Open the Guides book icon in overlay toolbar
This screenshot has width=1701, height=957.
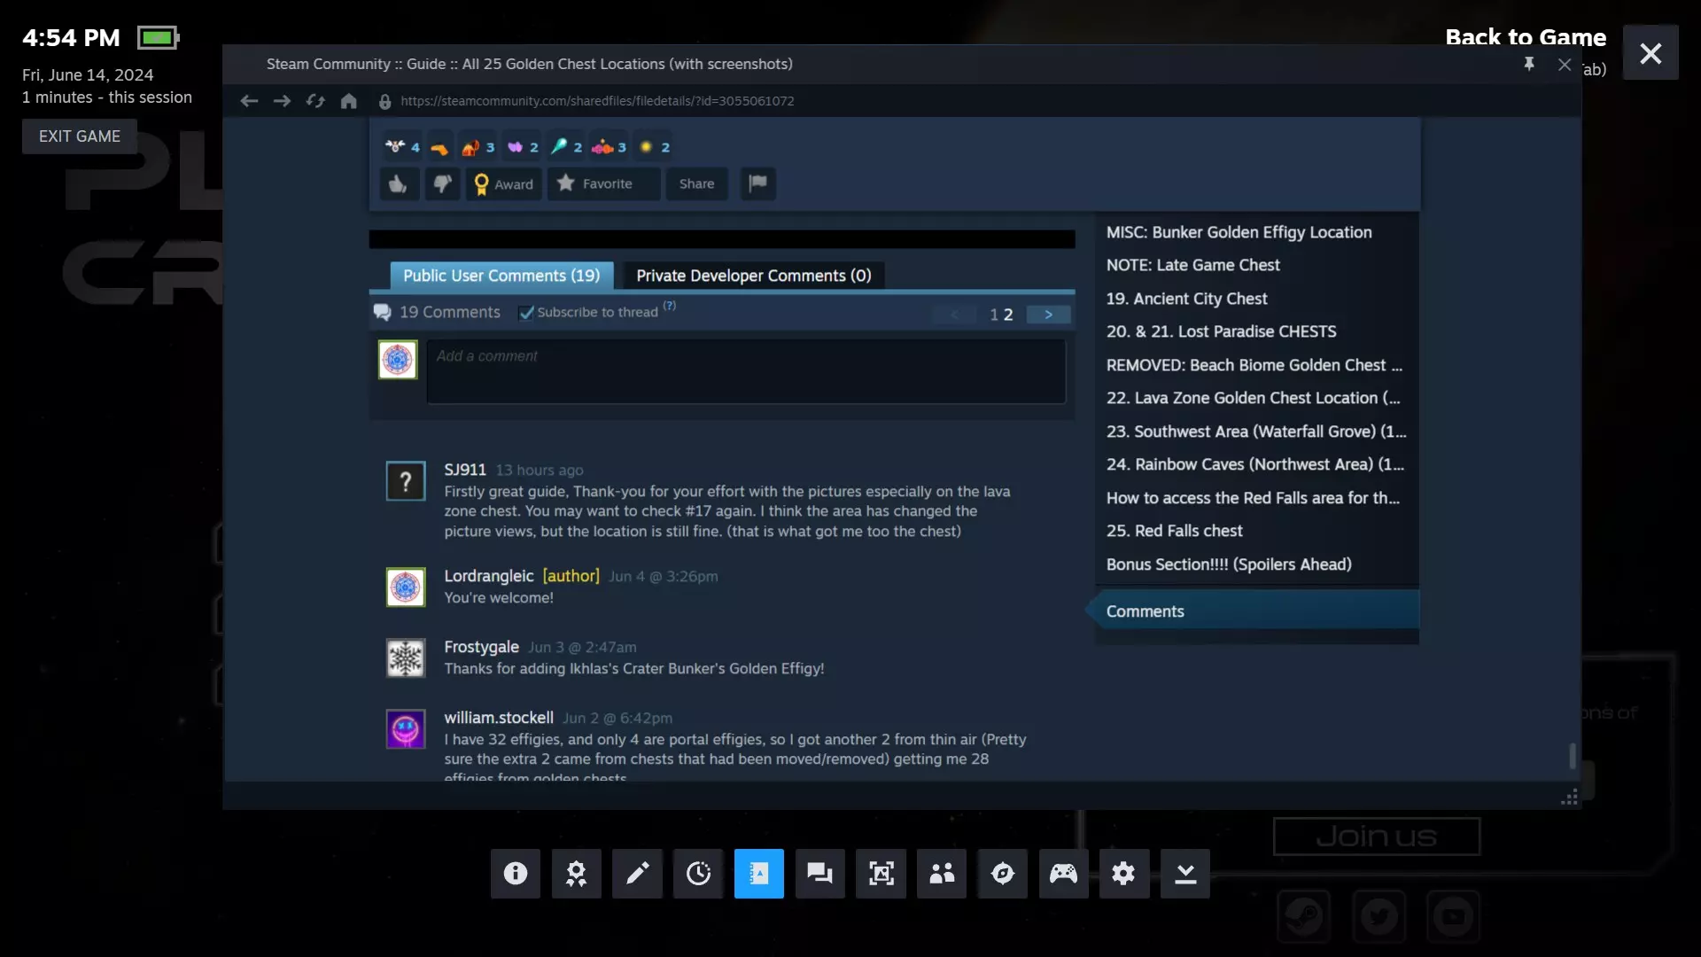coord(758,874)
